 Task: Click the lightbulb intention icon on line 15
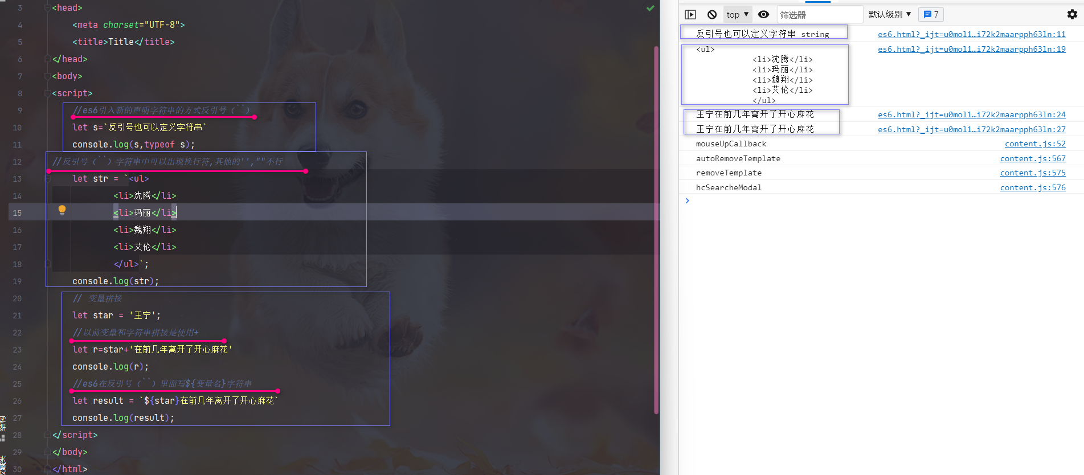coord(62,211)
